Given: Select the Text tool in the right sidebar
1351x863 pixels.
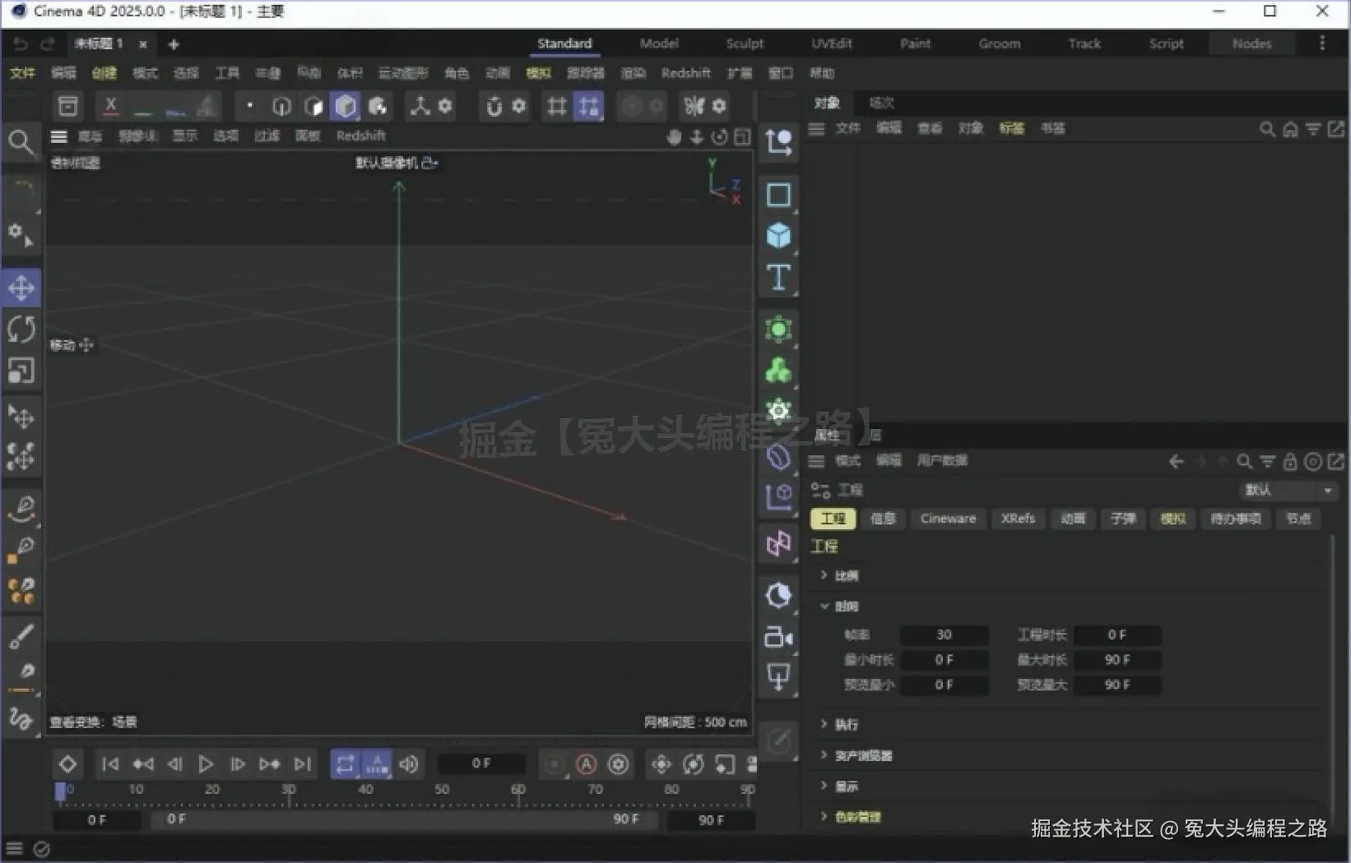Looking at the screenshot, I should pos(778,278).
